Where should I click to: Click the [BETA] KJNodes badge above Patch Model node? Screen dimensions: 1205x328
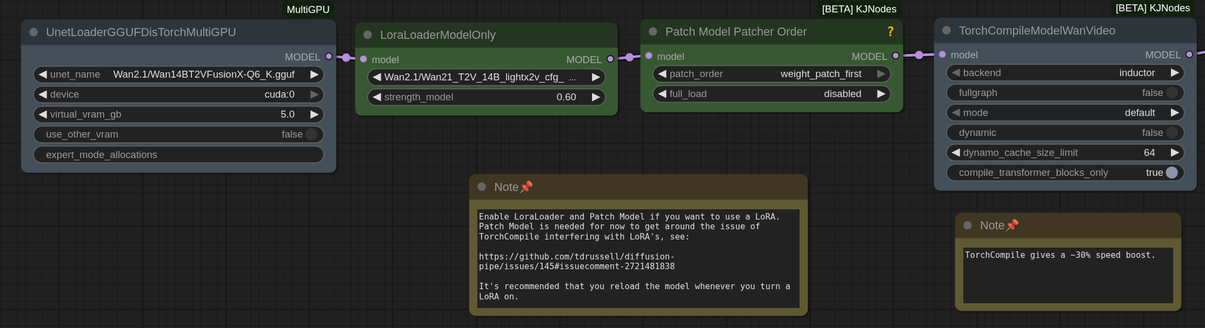859,9
